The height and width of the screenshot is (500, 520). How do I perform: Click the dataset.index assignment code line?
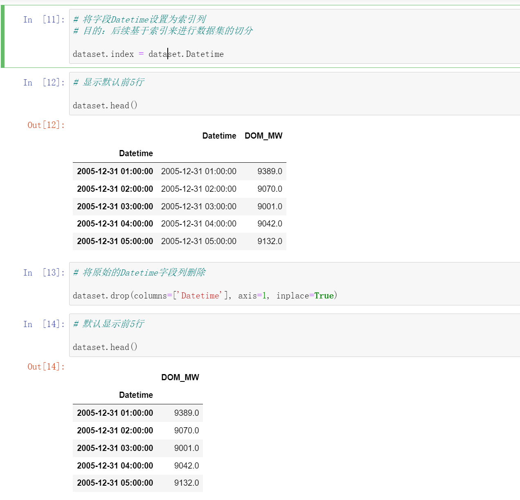(x=148, y=54)
